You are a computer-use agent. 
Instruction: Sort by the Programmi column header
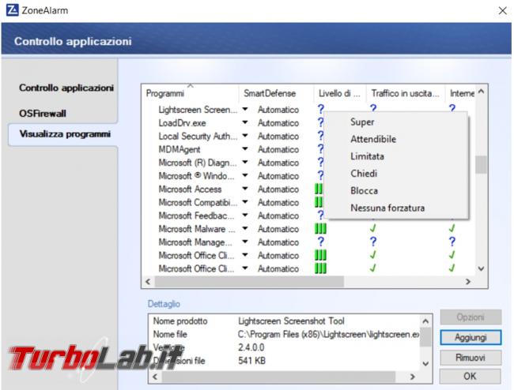pos(190,94)
